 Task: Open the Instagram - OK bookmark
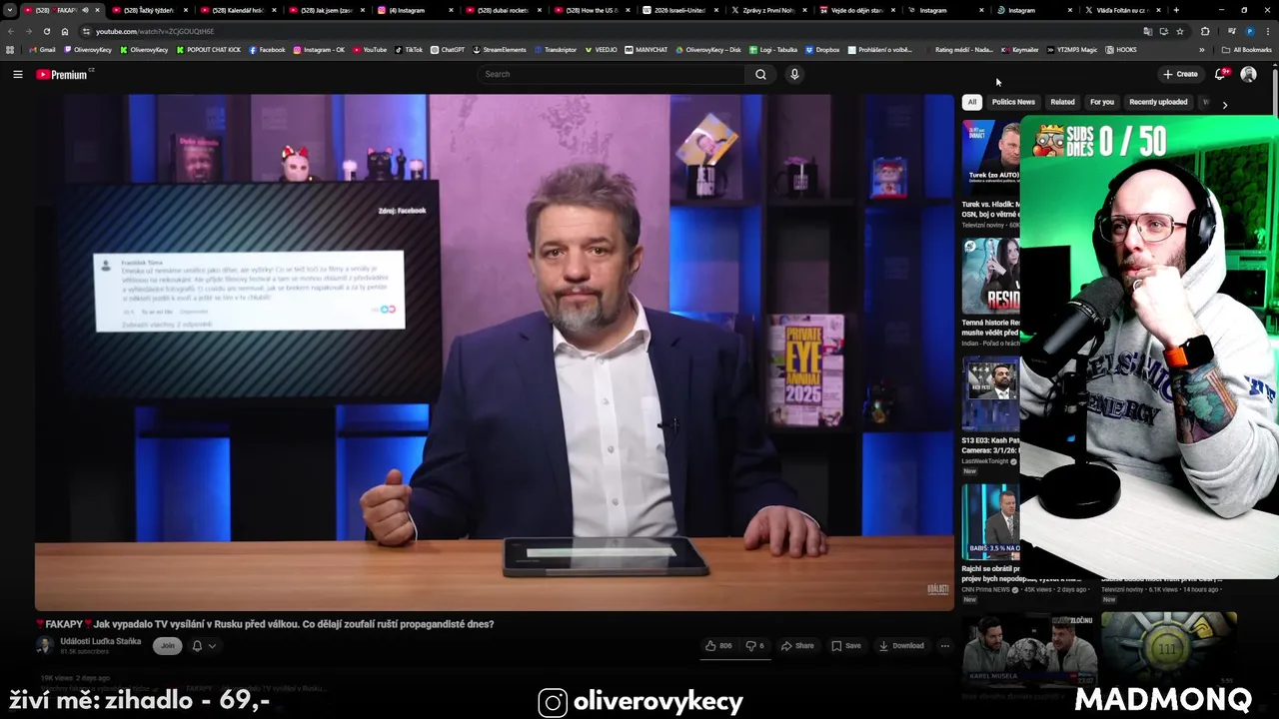(319, 50)
